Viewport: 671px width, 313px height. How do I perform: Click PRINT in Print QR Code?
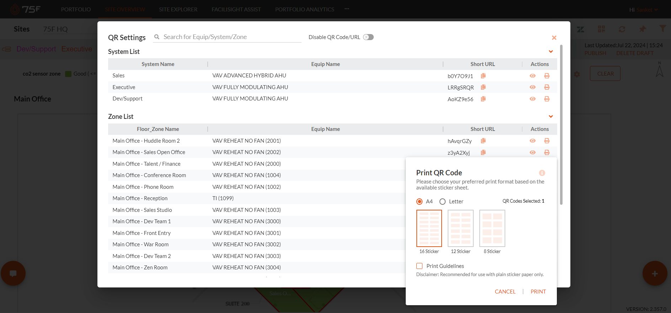tap(538, 292)
